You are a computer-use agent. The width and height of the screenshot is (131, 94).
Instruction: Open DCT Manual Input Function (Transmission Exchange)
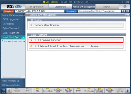(76, 46)
